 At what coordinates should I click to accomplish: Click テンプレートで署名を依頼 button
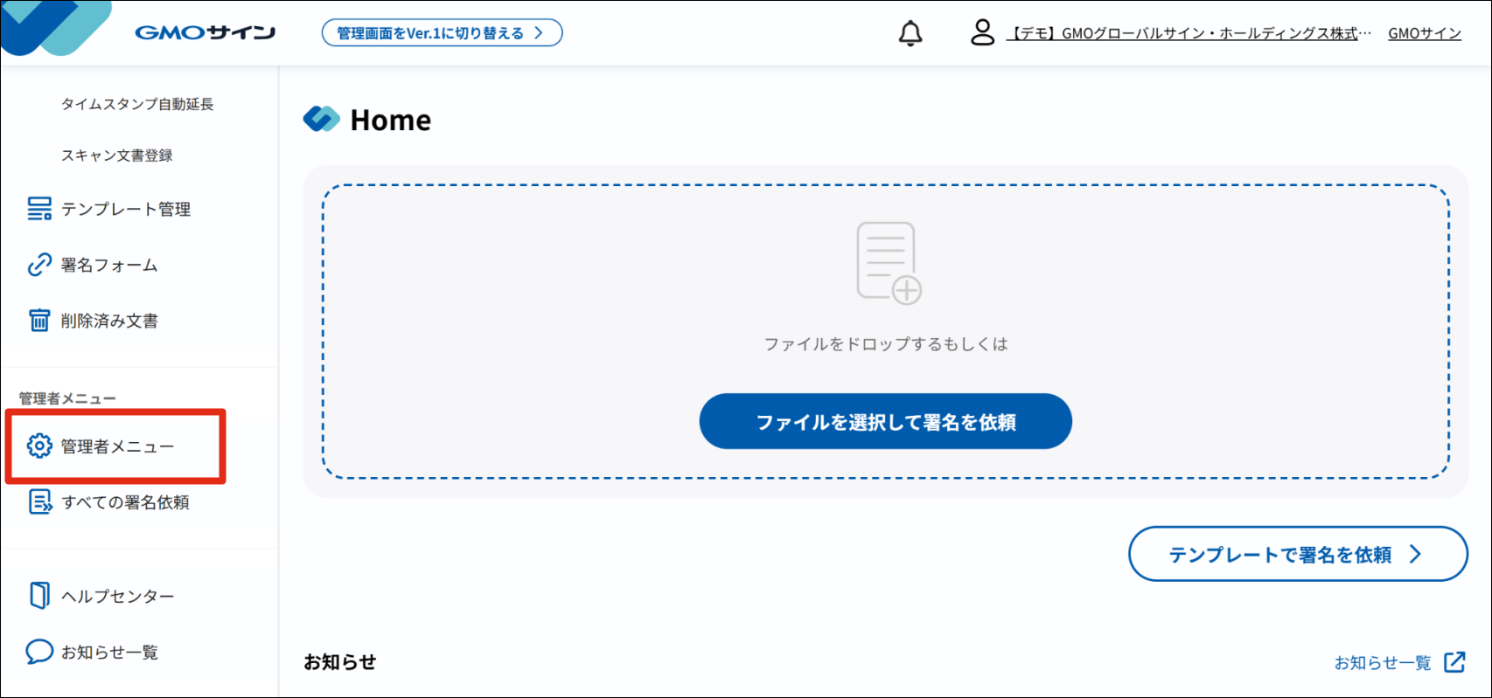click(1298, 554)
